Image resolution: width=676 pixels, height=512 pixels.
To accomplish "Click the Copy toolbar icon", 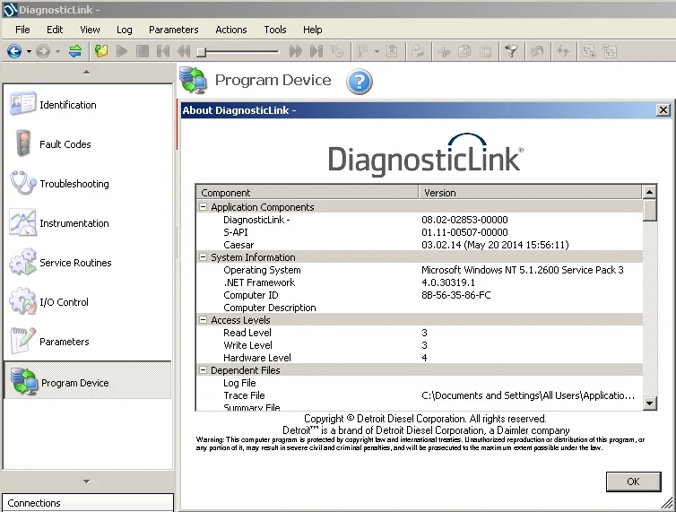I will coord(464,52).
